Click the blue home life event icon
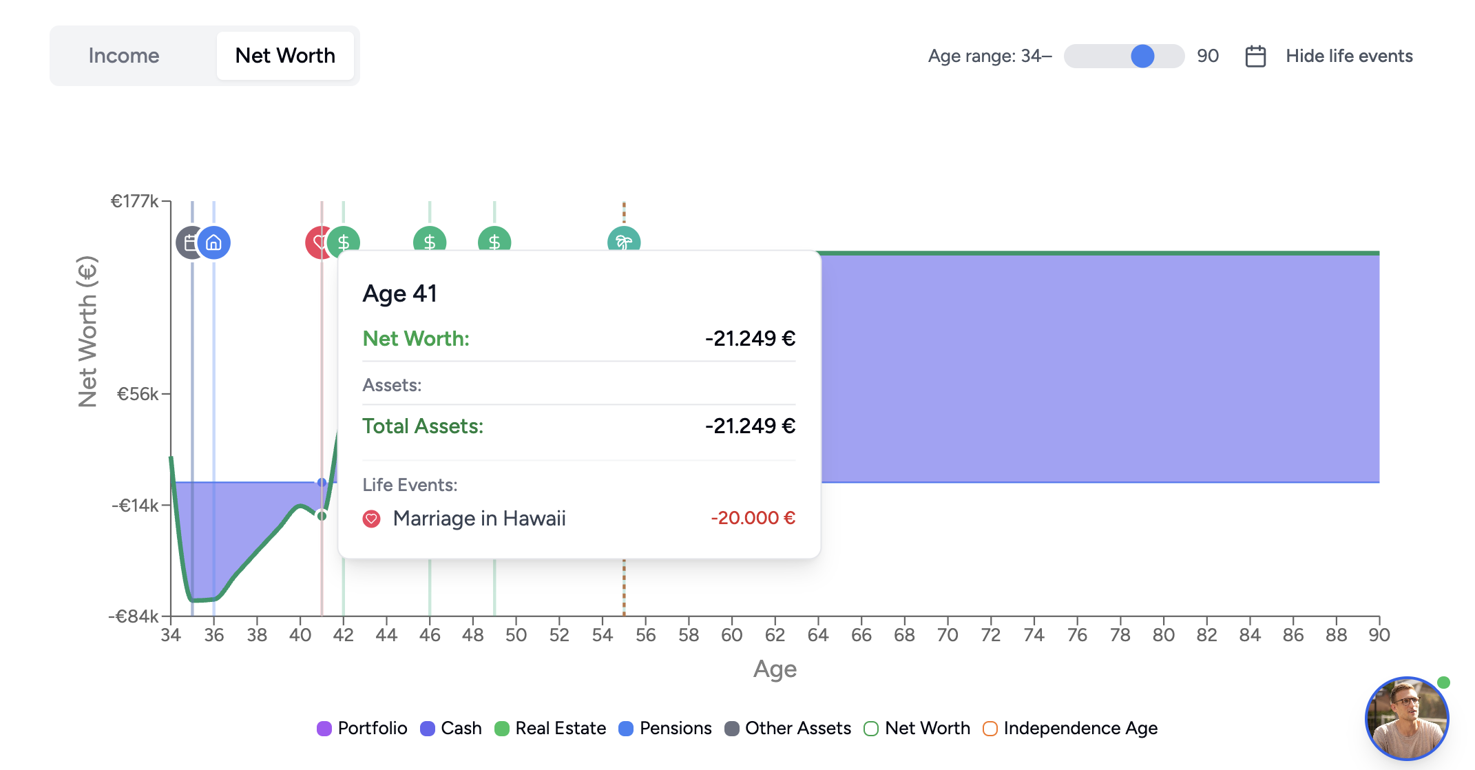This screenshot has width=1475, height=770. coord(215,242)
